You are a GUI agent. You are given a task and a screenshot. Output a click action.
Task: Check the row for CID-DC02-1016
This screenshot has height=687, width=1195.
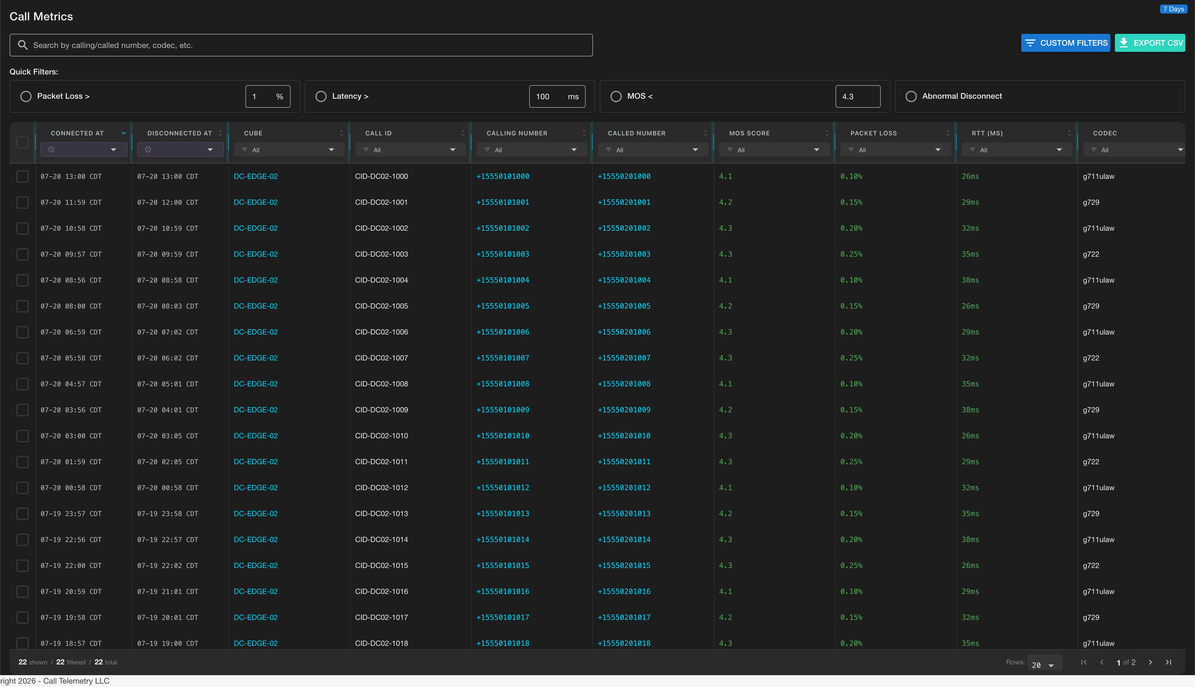coord(22,592)
